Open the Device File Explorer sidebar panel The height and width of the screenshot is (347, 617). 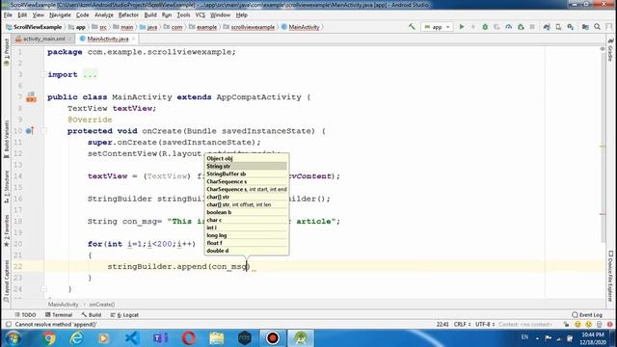610,277
